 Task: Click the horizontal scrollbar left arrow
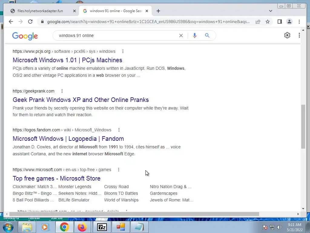point(7,214)
